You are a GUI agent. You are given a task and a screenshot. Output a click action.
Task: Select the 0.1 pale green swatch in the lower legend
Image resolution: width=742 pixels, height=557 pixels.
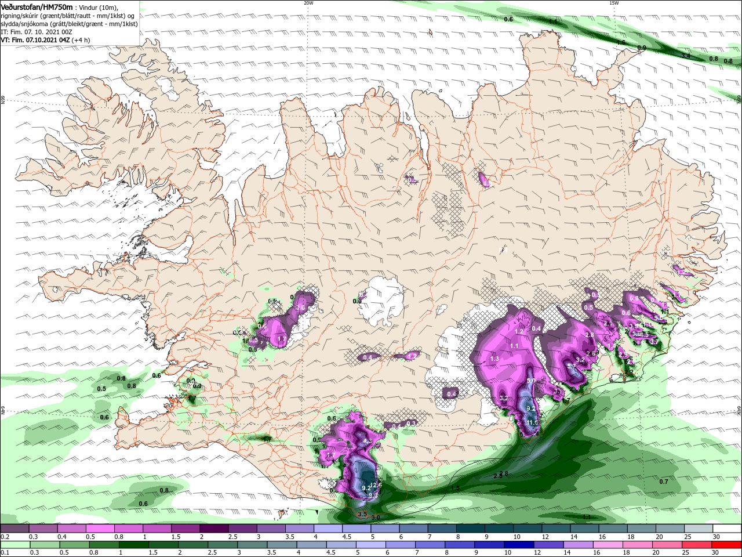pos(16,545)
